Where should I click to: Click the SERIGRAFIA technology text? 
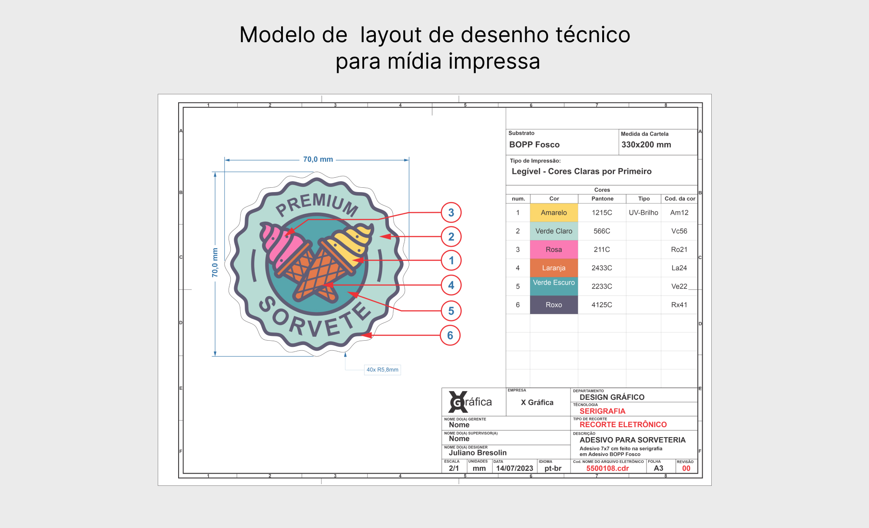[602, 411]
